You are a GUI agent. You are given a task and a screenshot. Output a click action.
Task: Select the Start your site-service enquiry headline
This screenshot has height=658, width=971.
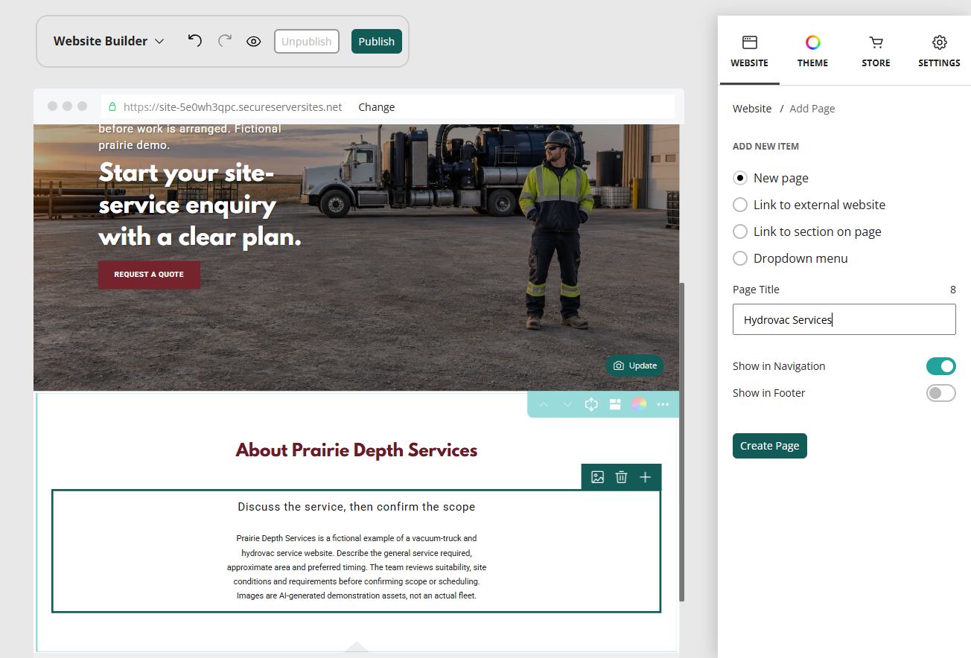200,205
